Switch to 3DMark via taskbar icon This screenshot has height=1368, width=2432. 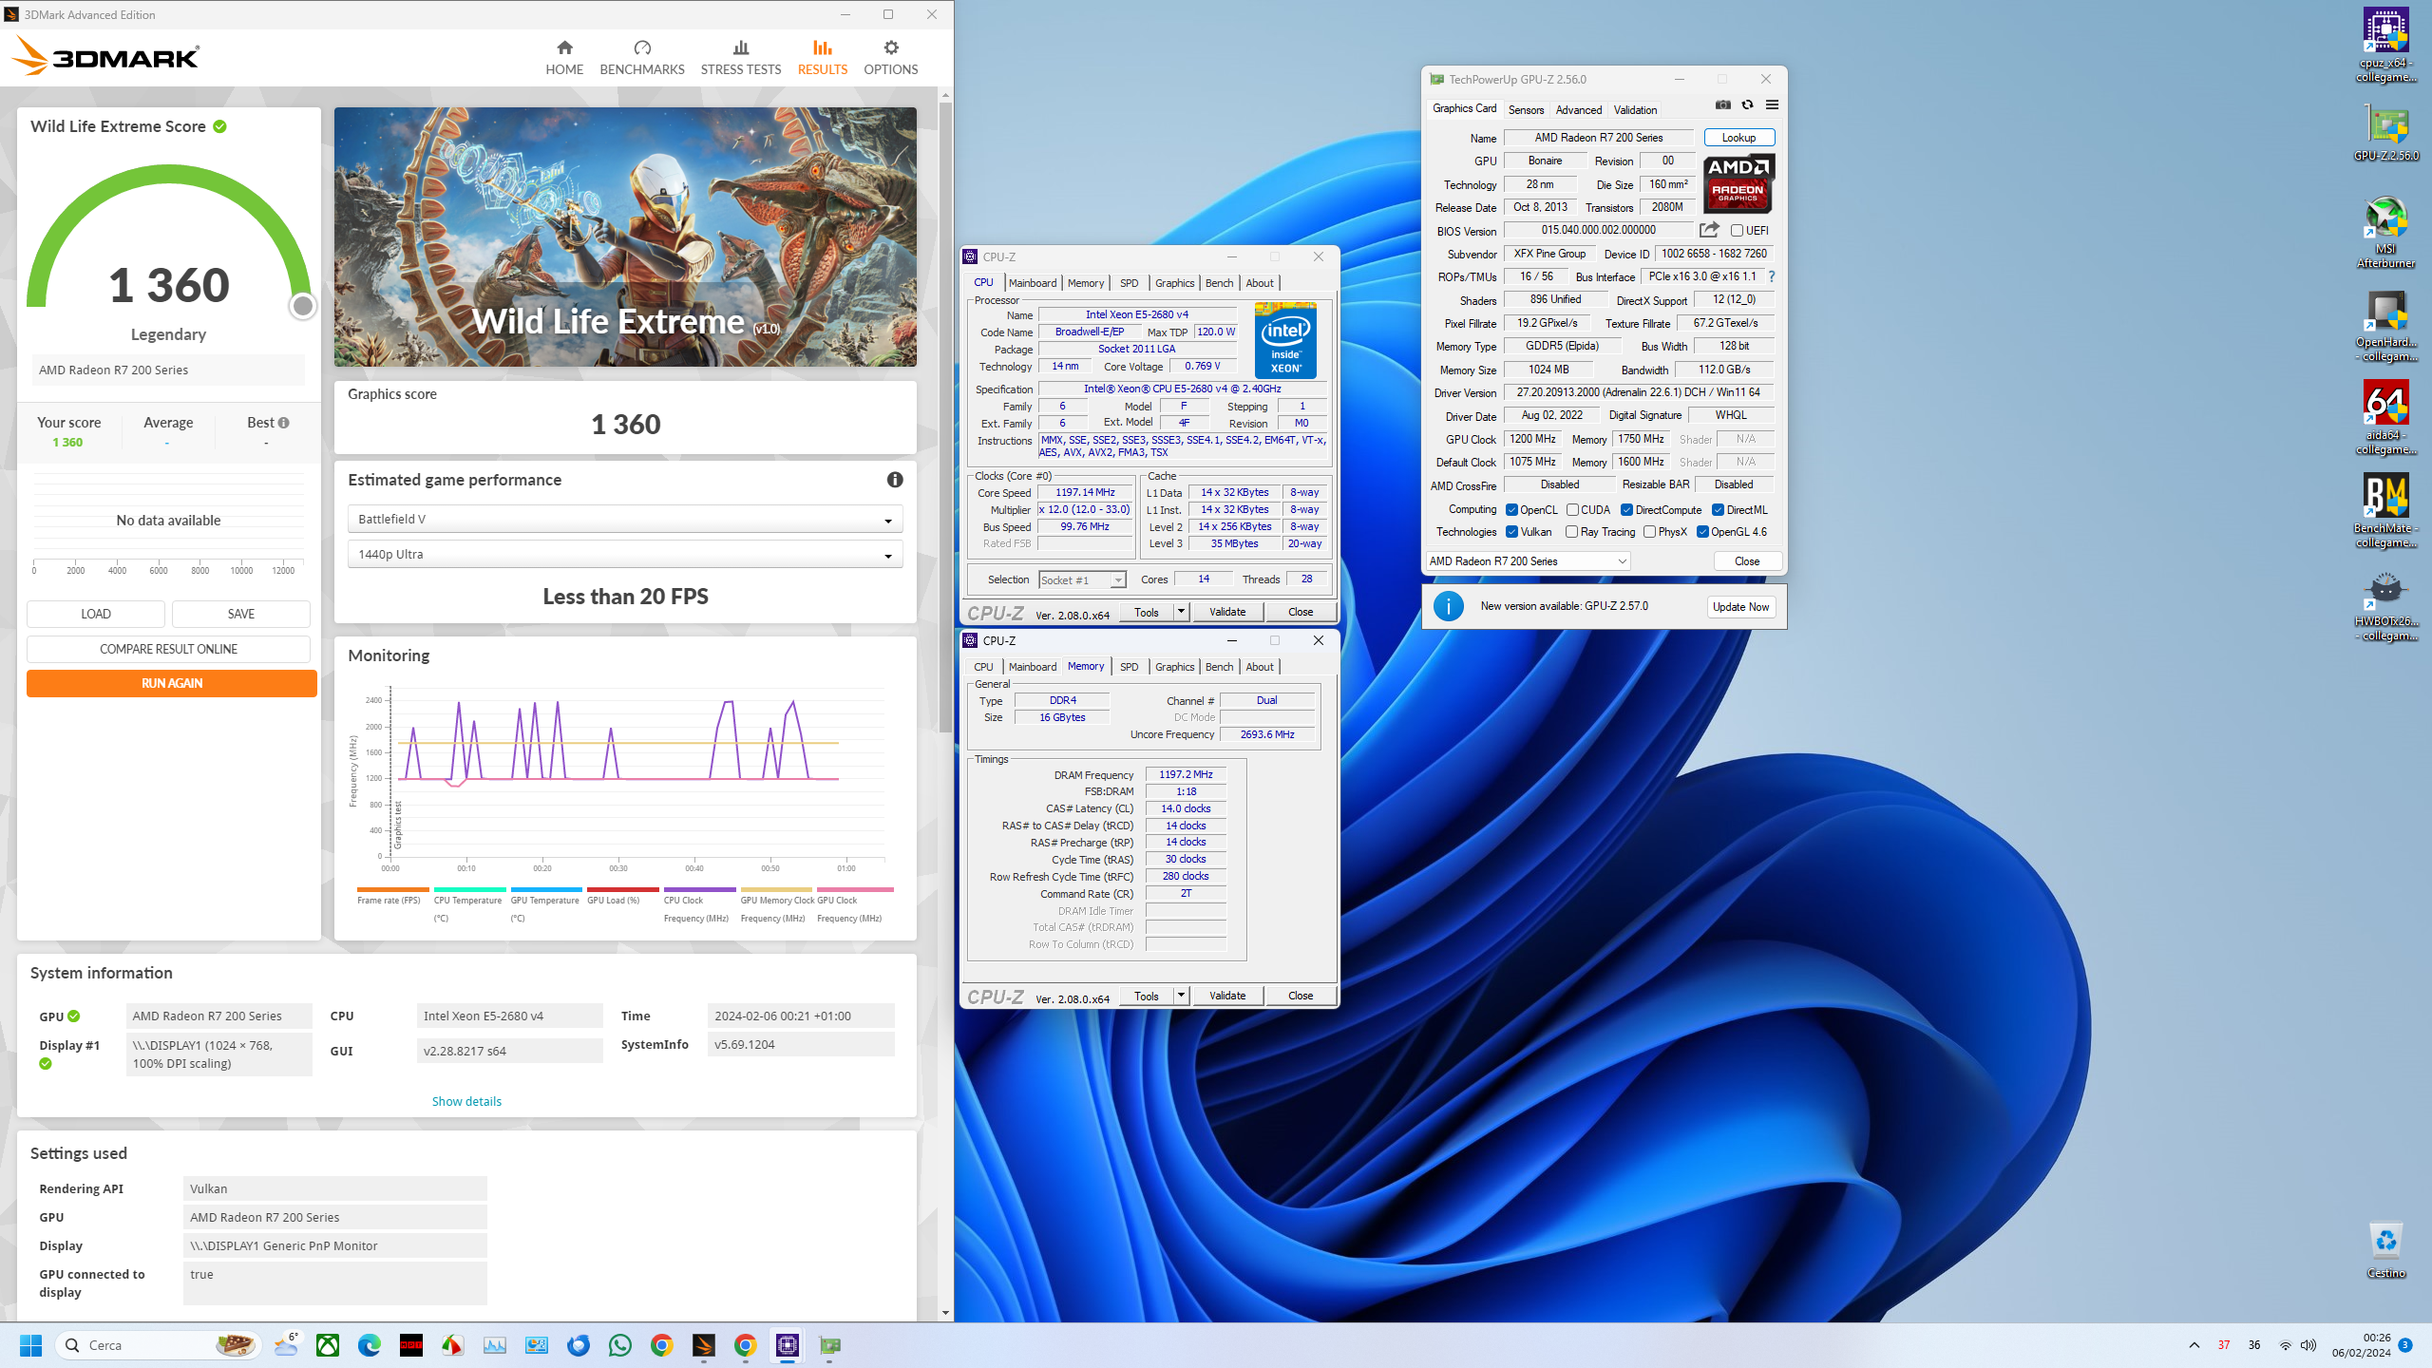[x=704, y=1345]
